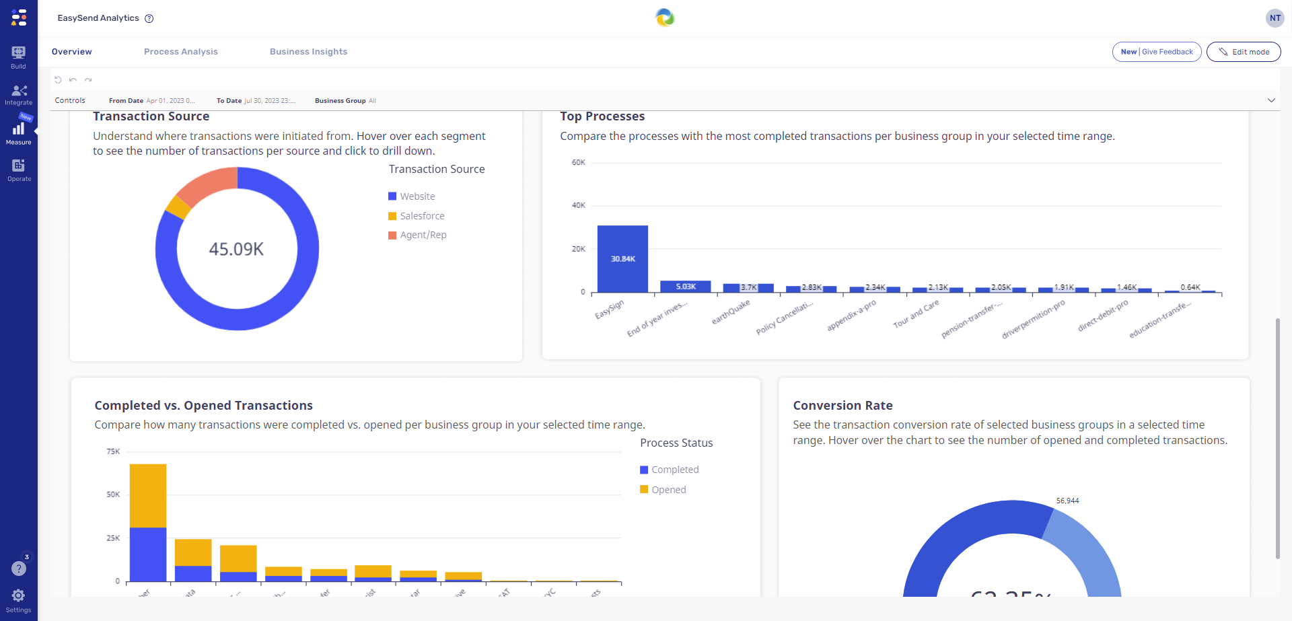Toggle the Completed series in Process Status legend
Viewport: 1292px width, 621px height.
click(x=669, y=469)
